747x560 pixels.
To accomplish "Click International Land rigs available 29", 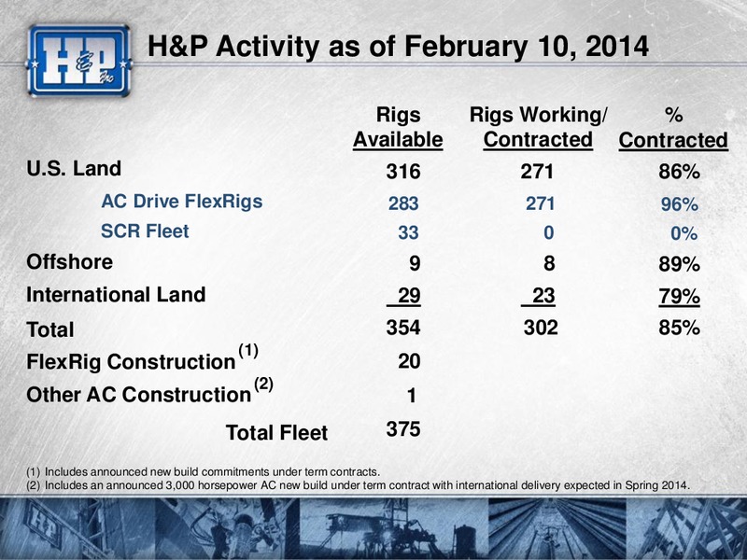I will [403, 296].
